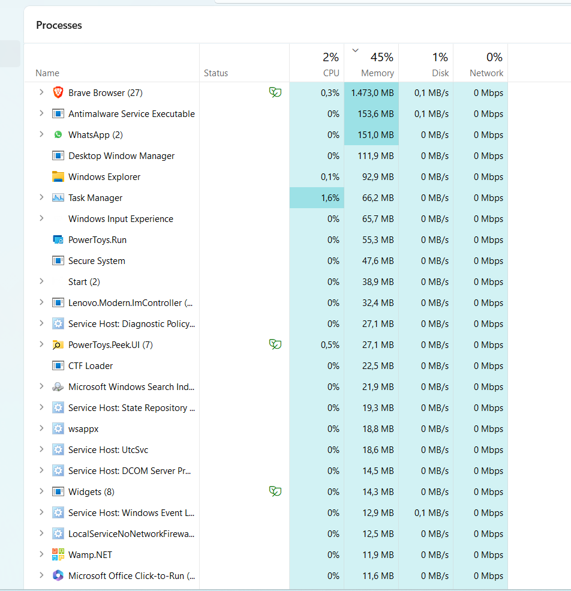Click the PowerToys.Peek.UI magnifier icon
This screenshot has width=571, height=591.
coord(58,344)
